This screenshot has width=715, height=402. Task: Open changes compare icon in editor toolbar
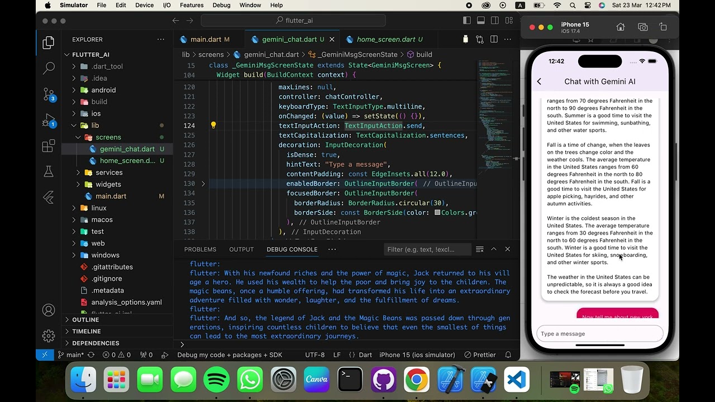[x=480, y=39]
